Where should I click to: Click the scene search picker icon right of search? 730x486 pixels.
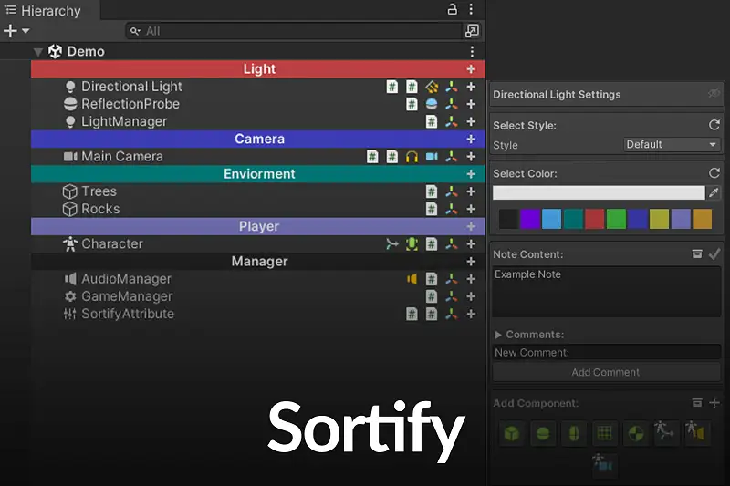click(472, 31)
